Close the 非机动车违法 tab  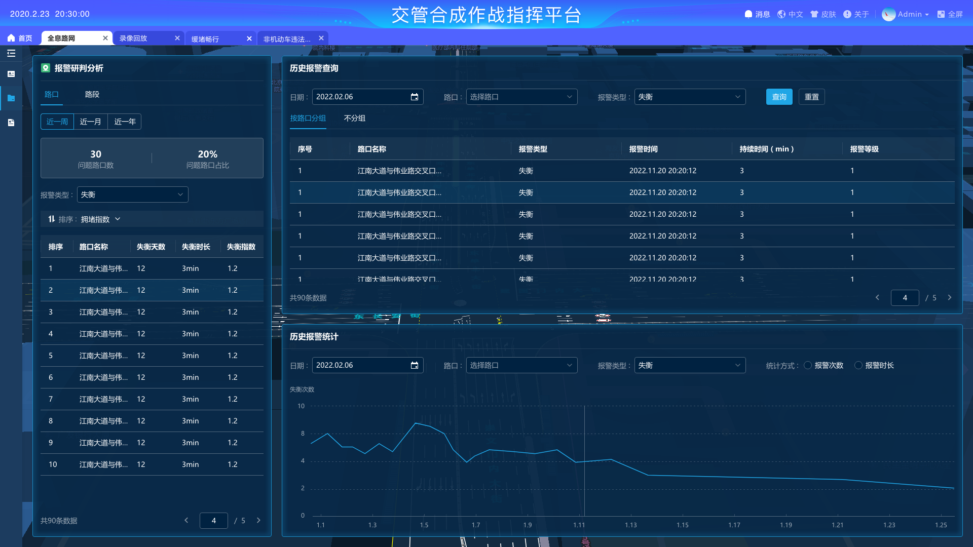point(321,38)
